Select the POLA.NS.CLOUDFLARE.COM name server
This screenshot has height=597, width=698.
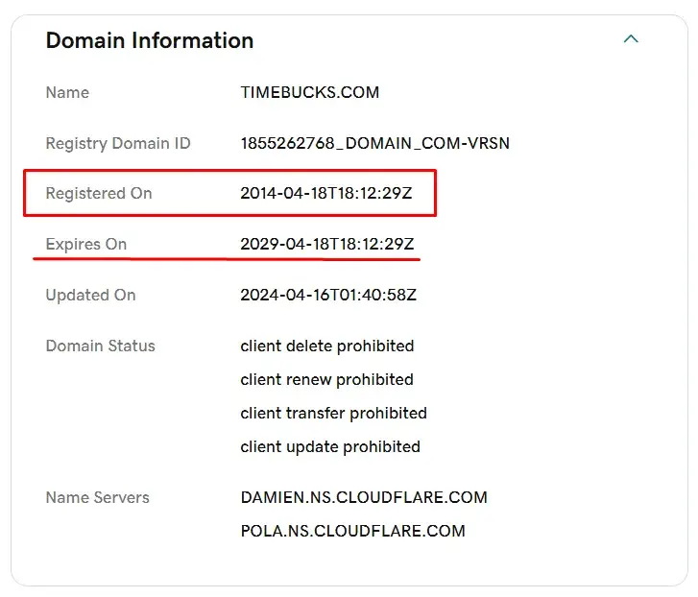tap(353, 531)
